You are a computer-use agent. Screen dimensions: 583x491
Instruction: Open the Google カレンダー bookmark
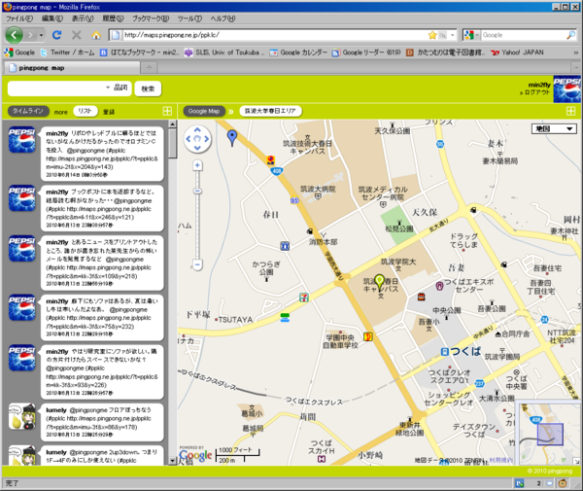pyautogui.click(x=298, y=53)
